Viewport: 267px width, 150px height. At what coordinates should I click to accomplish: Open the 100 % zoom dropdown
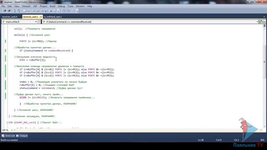[12, 130]
